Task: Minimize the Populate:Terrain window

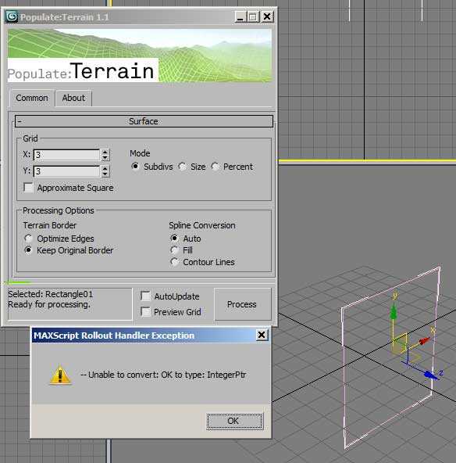Action: point(240,17)
